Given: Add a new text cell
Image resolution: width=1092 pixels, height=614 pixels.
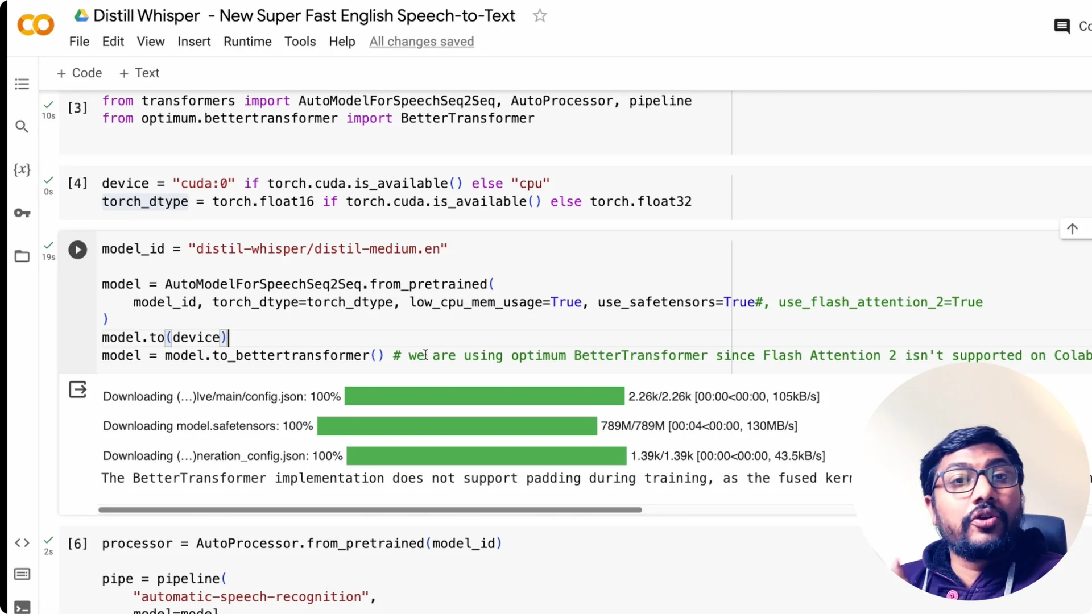Looking at the screenshot, I should pos(139,73).
